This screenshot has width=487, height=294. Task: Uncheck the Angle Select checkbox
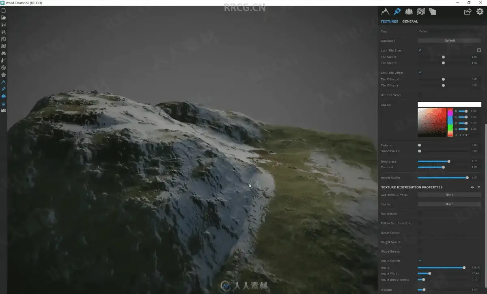click(x=420, y=261)
